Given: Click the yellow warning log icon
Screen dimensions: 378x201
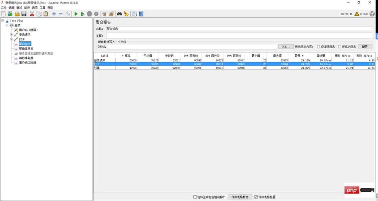Looking at the screenshot, I should click(x=357, y=14).
